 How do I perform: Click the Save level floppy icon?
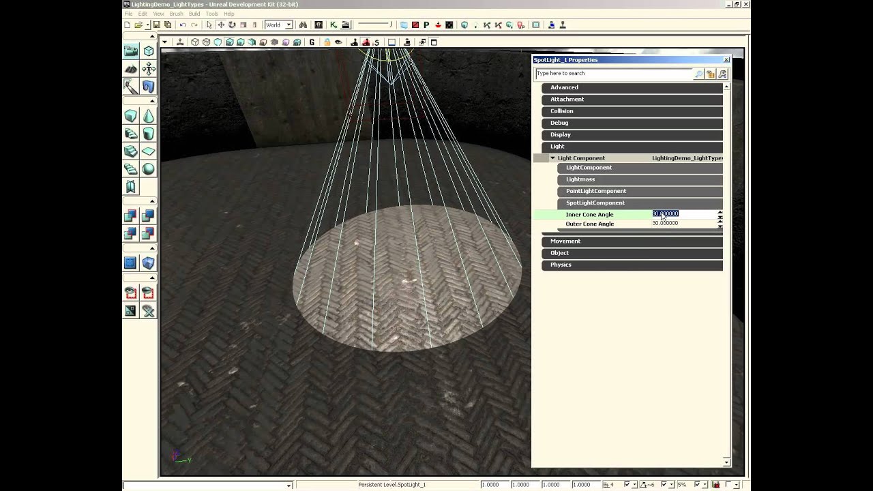[x=156, y=25]
